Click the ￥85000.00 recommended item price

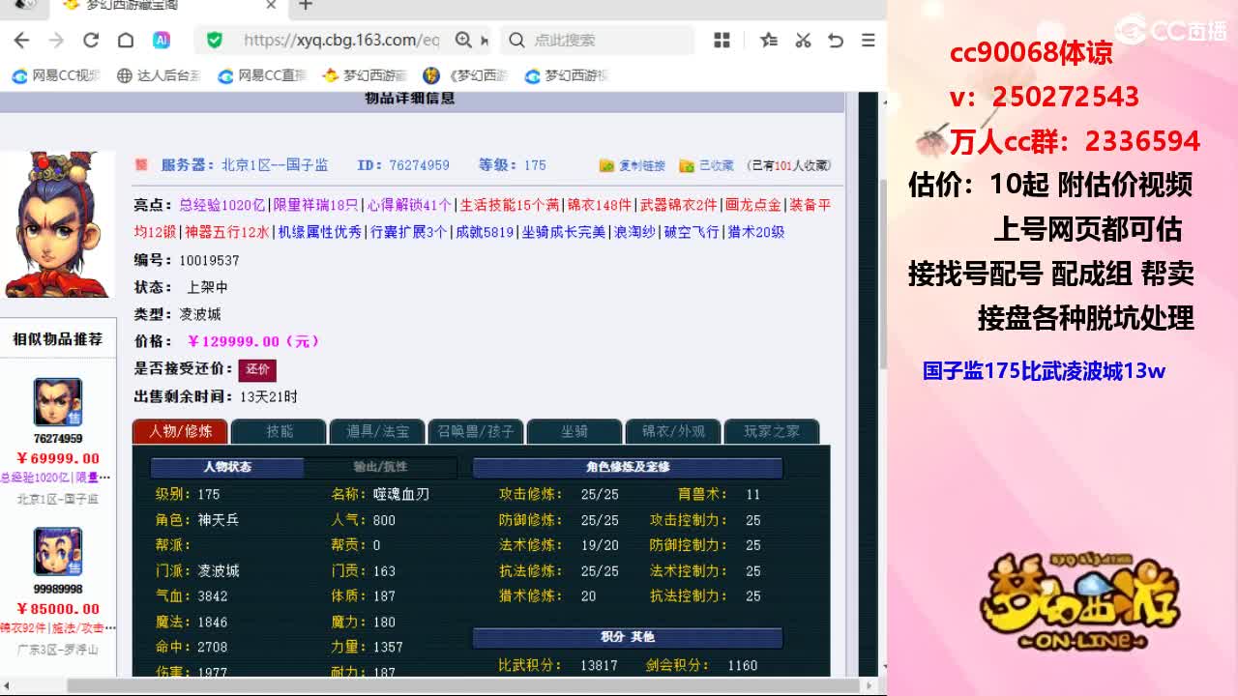(58, 609)
